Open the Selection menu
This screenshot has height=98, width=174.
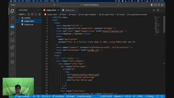pyautogui.click(x=28, y=1)
